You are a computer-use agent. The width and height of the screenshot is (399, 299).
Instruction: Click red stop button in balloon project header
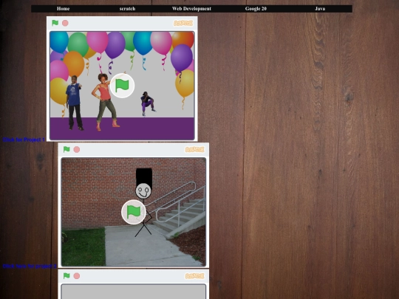(65, 23)
